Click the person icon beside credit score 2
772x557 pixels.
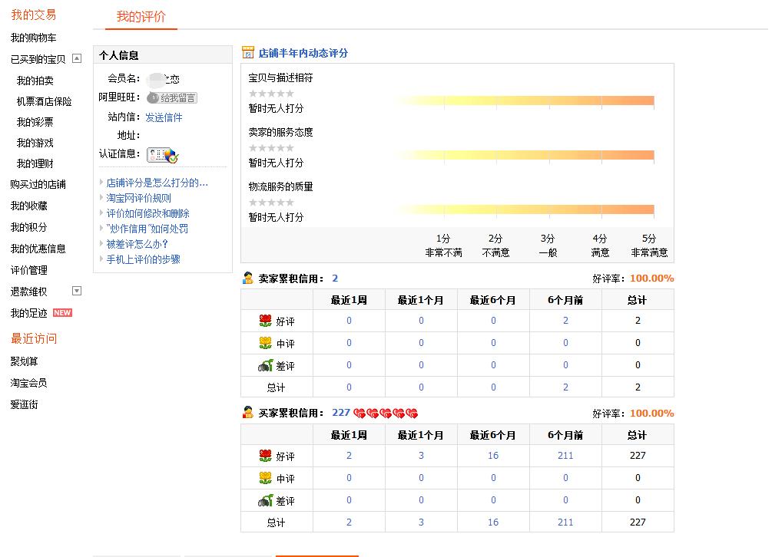pos(248,278)
